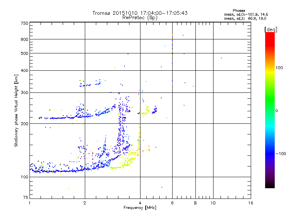The width and height of the screenshot is (295, 221).
Task: Click the lone blue point below 100 km
Action: click(x=162, y=187)
